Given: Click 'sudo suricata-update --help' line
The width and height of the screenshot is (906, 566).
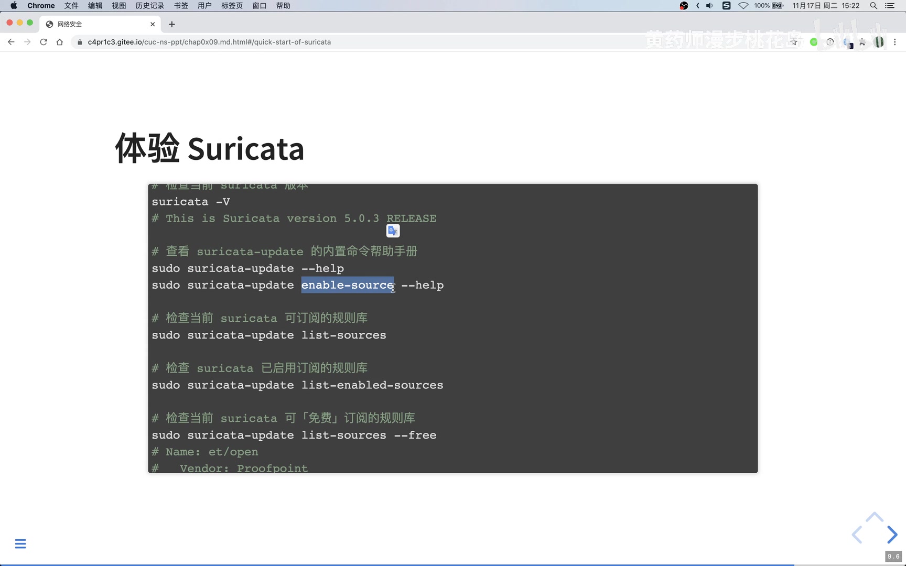Looking at the screenshot, I should pyautogui.click(x=248, y=268).
